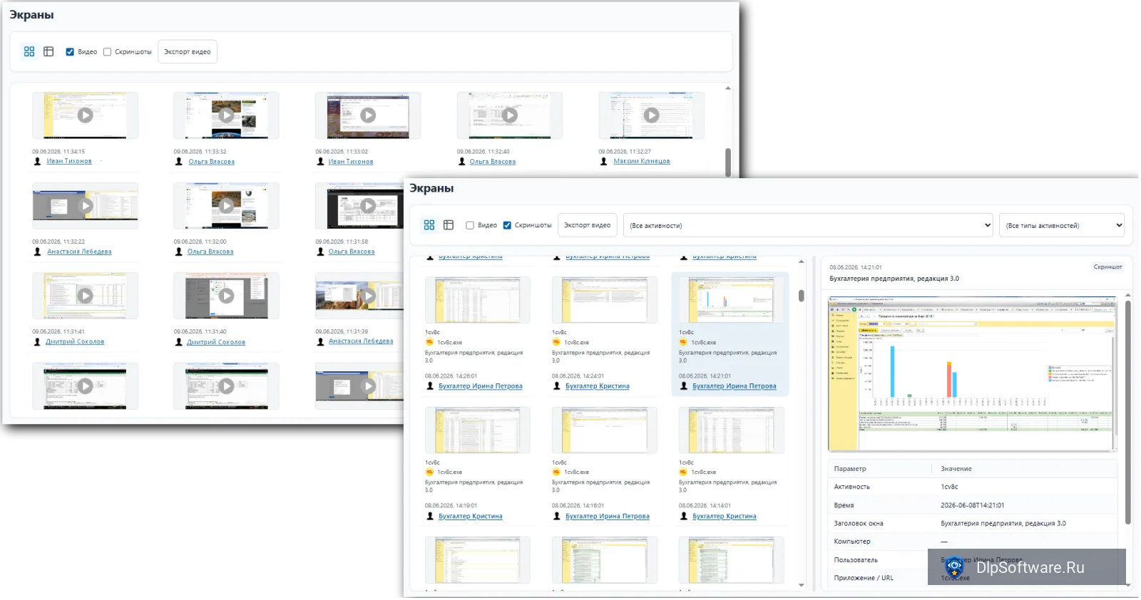Click the user icon beside Максим Кузнецов
Screen dimensions: 1141x600
[x=604, y=162]
